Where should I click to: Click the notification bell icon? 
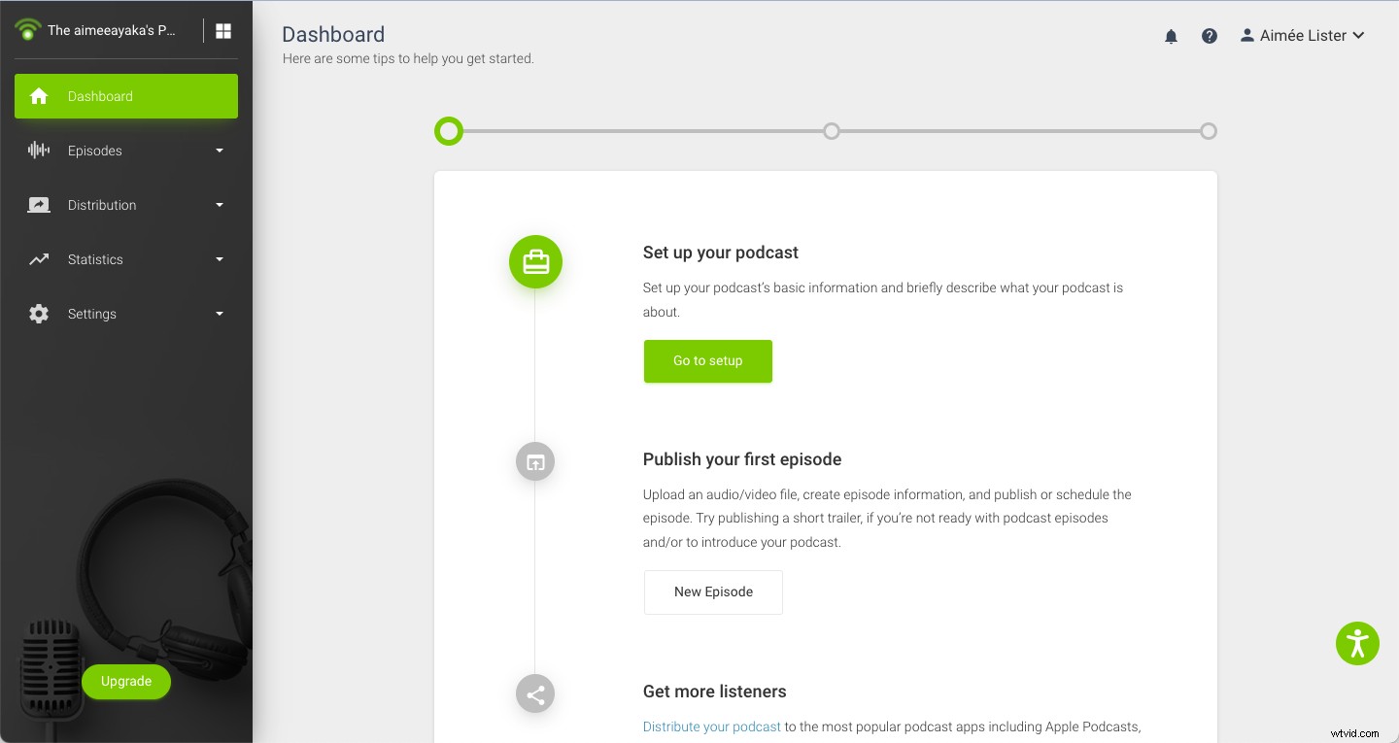click(x=1171, y=36)
